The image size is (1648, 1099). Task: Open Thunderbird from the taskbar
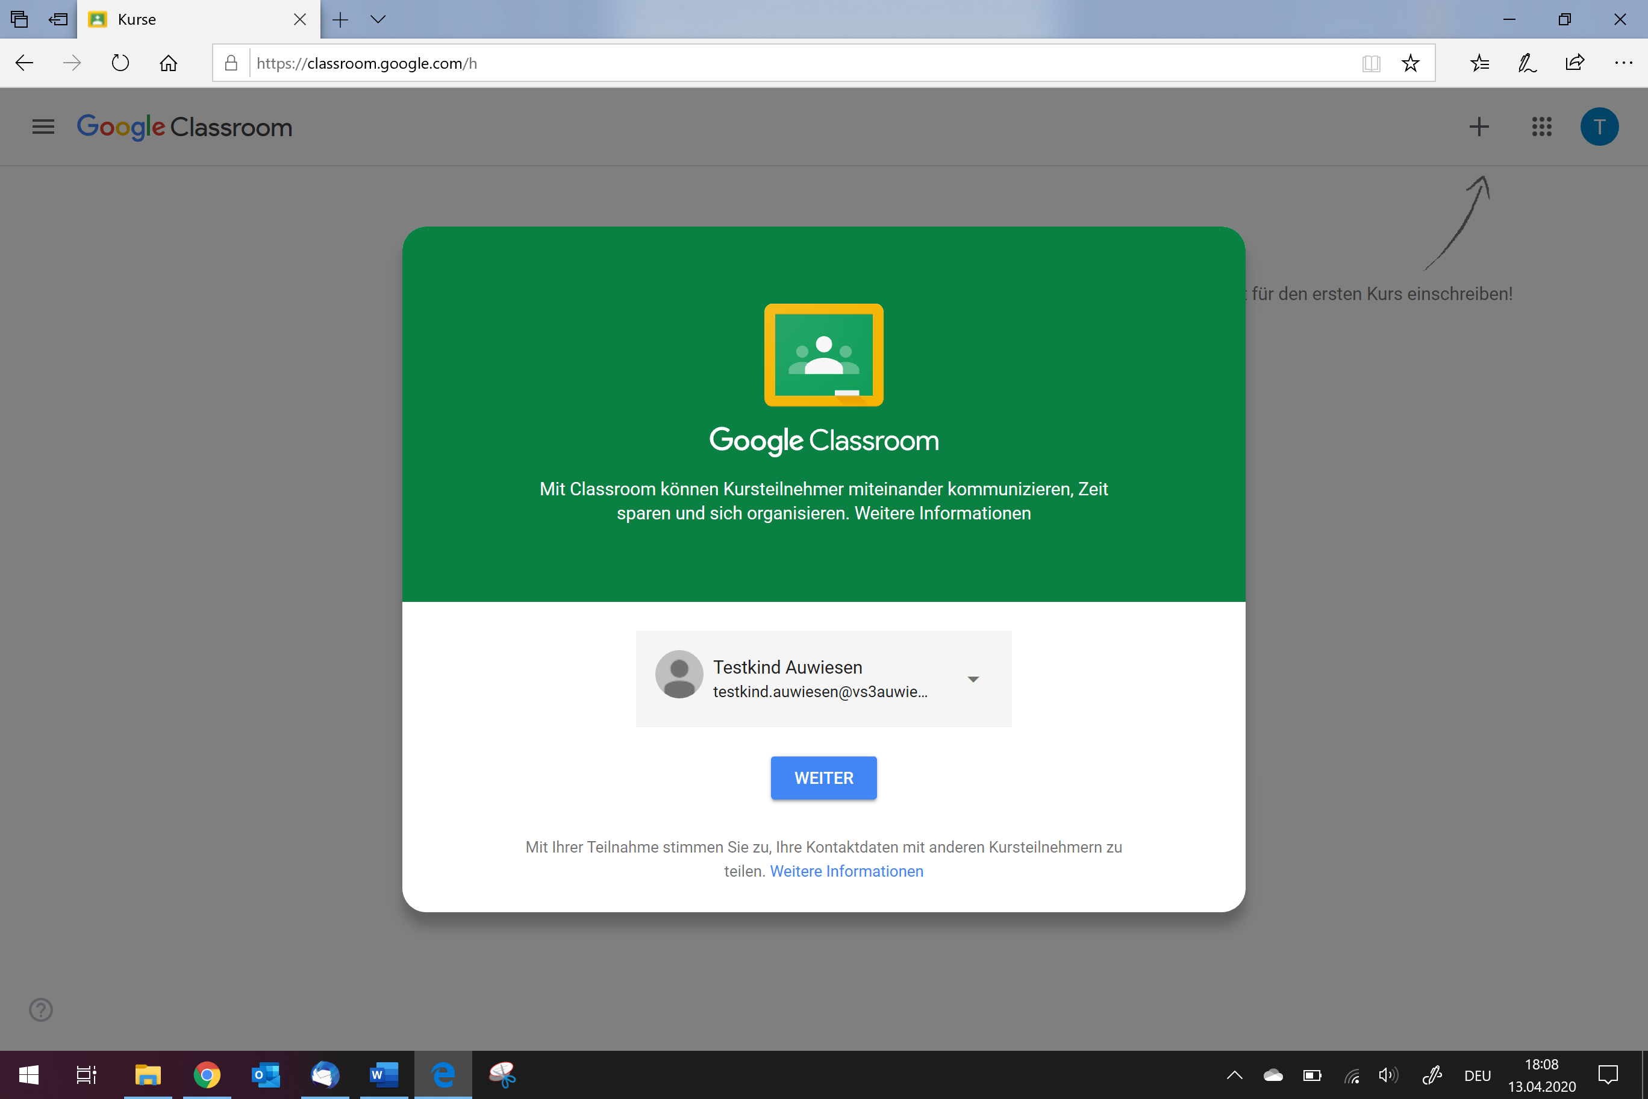tap(325, 1074)
